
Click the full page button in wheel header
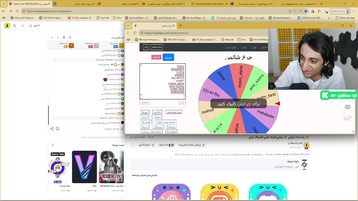157,47
